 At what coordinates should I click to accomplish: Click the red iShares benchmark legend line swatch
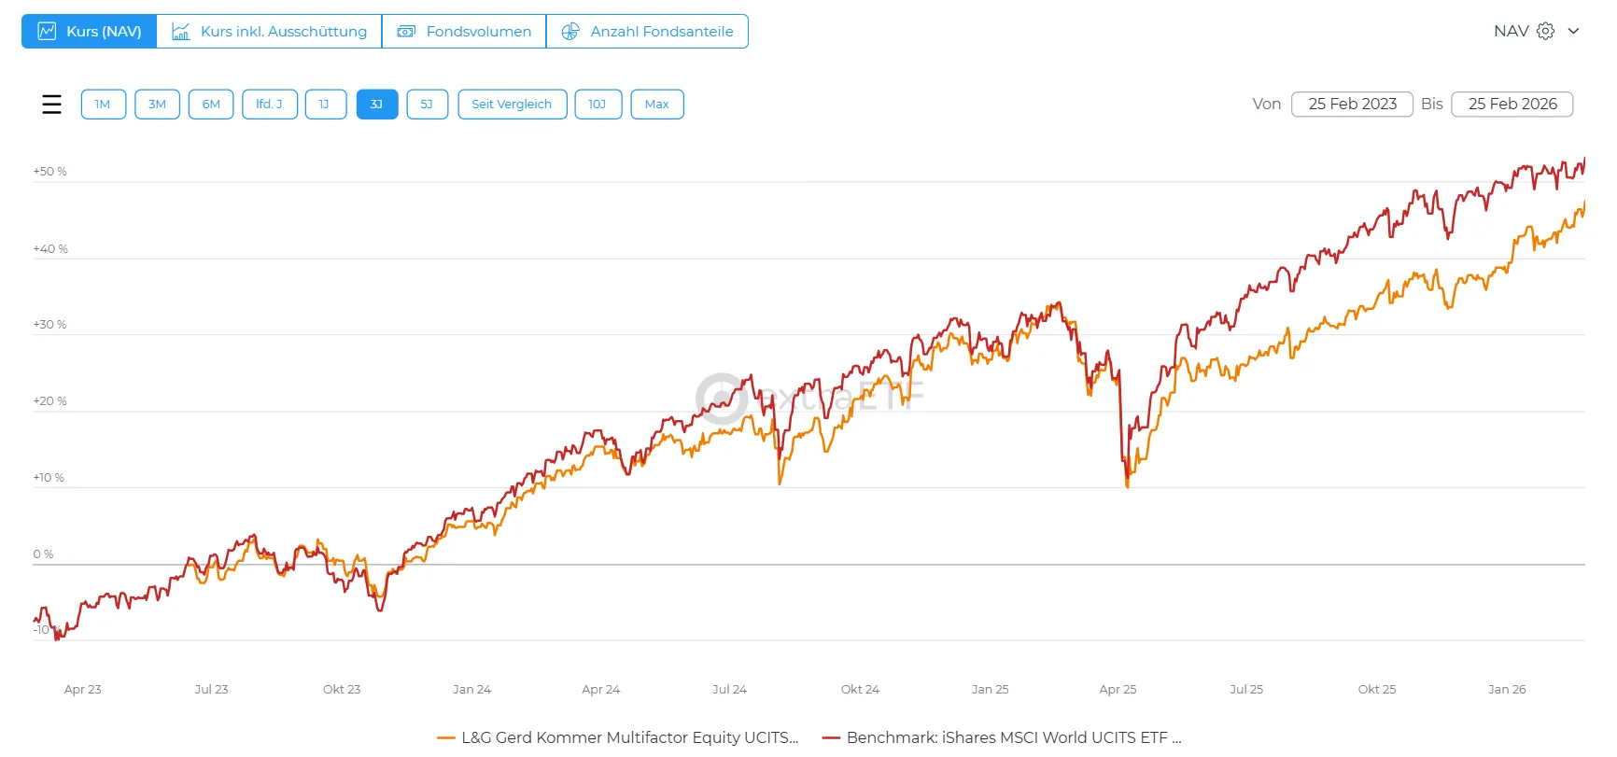[x=831, y=738]
